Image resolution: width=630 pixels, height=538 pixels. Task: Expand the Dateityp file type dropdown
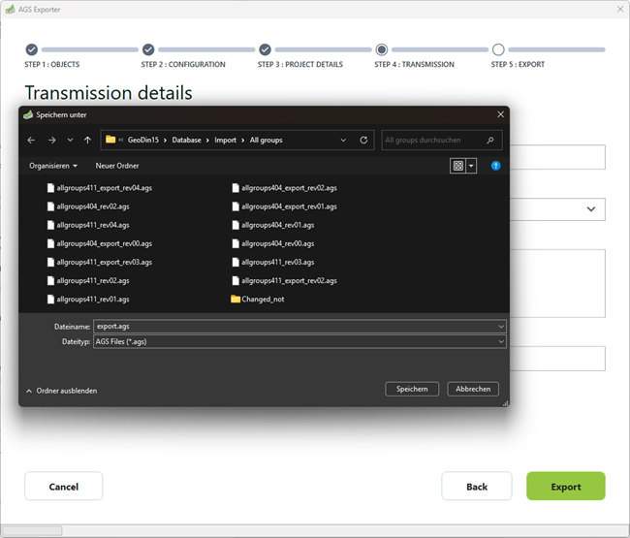500,342
